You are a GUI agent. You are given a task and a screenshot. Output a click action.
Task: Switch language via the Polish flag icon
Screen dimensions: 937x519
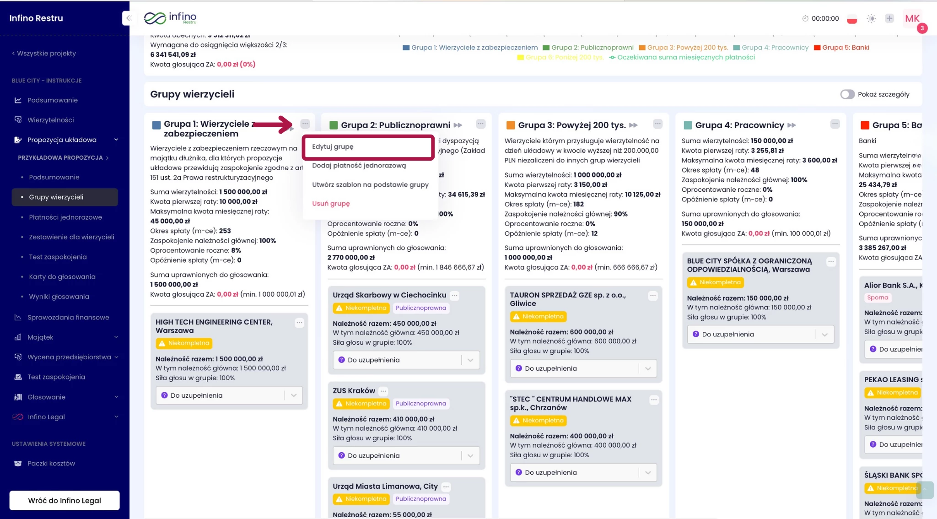click(x=851, y=19)
